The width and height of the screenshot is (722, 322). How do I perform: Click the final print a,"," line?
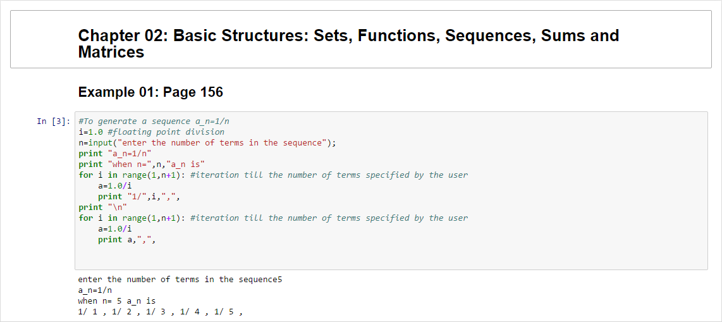(x=126, y=240)
